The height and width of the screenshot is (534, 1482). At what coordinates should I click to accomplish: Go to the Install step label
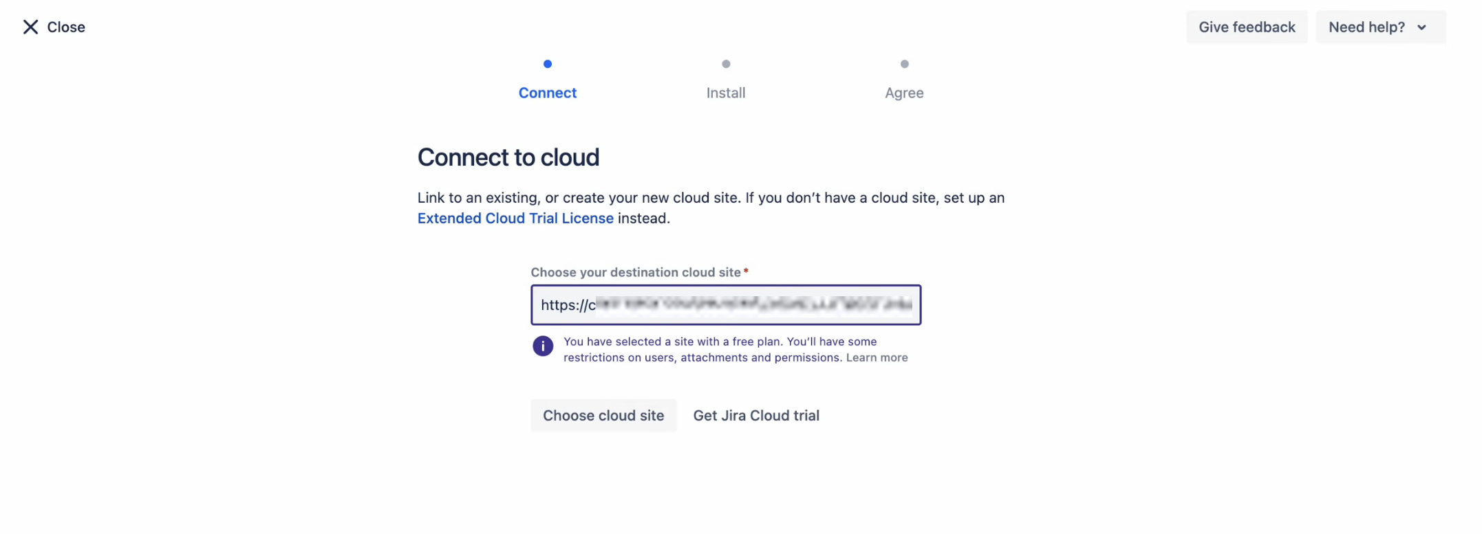point(725,93)
